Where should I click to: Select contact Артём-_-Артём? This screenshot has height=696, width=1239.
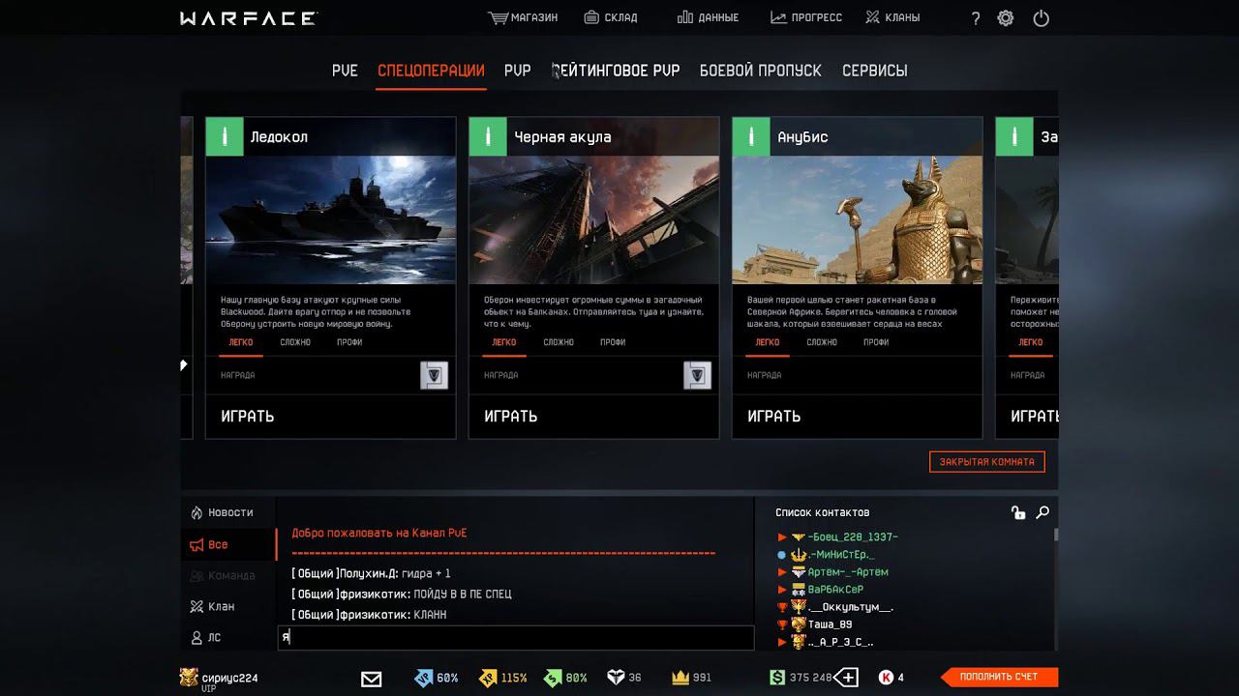tap(848, 571)
